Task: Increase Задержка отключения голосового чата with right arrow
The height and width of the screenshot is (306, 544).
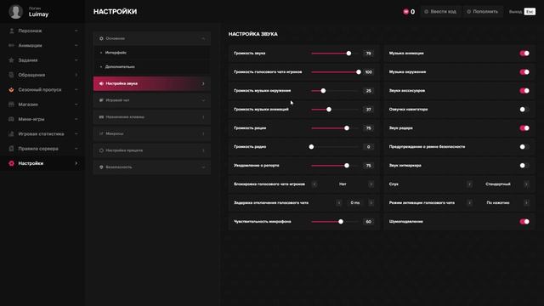Action: pos(371,203)
